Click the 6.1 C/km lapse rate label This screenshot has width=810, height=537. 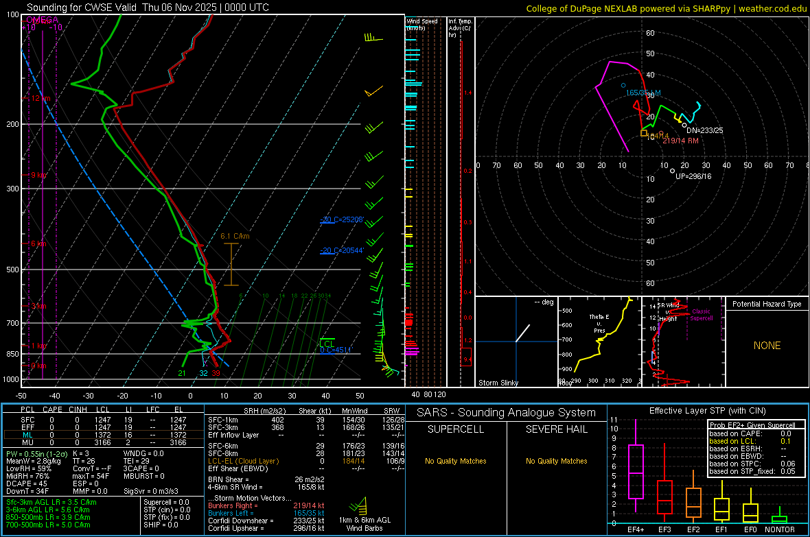(x=235, y=236)
